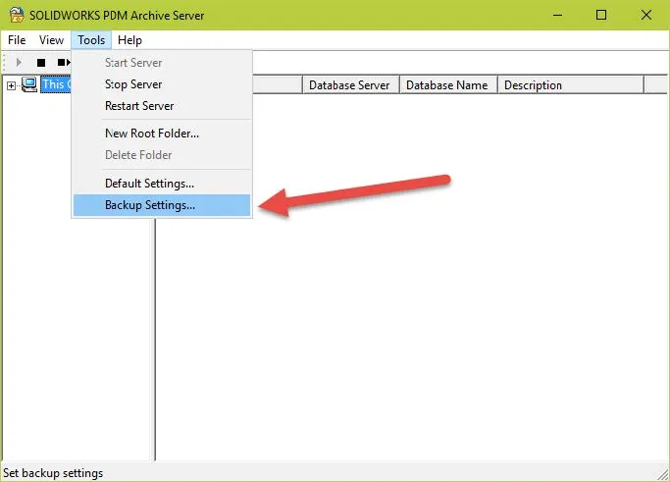Screen dimensions: 670x482
Task: Click the Restart server toolbar icon
Action: pos(64,63)
